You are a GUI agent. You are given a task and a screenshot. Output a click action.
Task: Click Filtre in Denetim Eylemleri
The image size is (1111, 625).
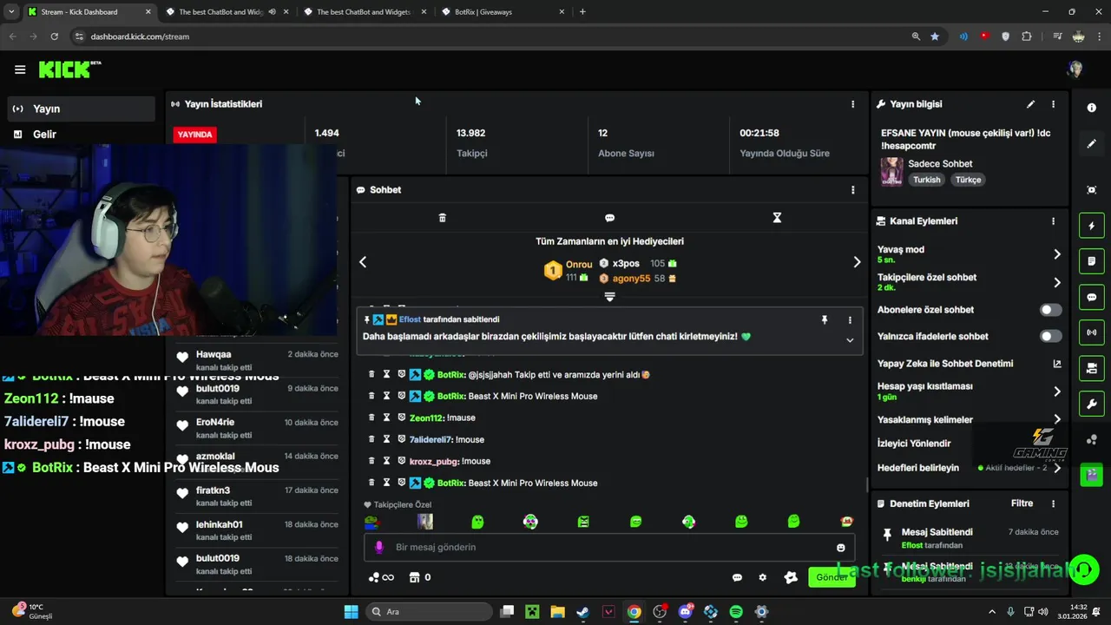(1022, 503)
